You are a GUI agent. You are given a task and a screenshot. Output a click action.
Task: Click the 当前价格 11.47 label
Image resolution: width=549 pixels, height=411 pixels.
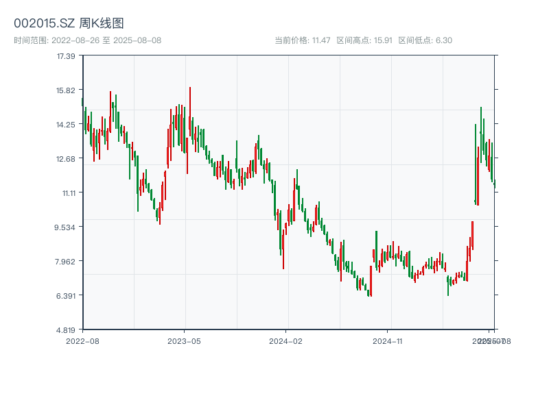(302, 40)
